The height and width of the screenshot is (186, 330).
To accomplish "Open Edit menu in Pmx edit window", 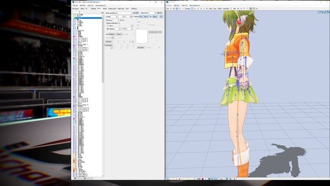I will click(82, 6).
